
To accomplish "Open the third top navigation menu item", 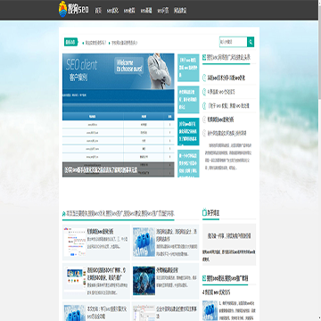I will pyautogui.click(x=129, y=11).
